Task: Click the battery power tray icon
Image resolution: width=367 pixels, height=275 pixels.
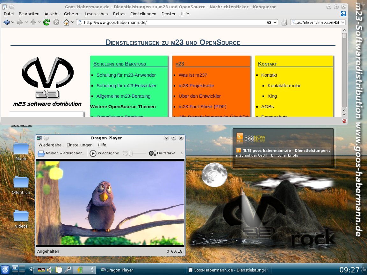Action: pyautogui.click(x=80, y=270)
